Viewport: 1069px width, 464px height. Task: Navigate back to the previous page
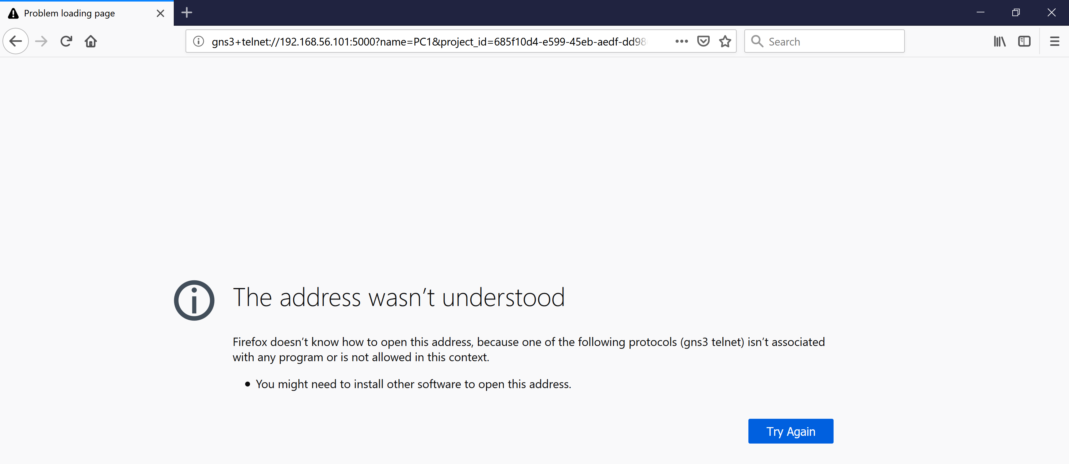pos(15,41)
